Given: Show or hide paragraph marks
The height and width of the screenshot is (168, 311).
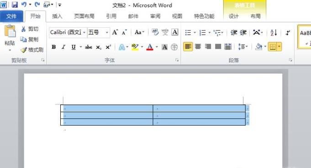Looking at the screenshot, I should pos(288,32).
